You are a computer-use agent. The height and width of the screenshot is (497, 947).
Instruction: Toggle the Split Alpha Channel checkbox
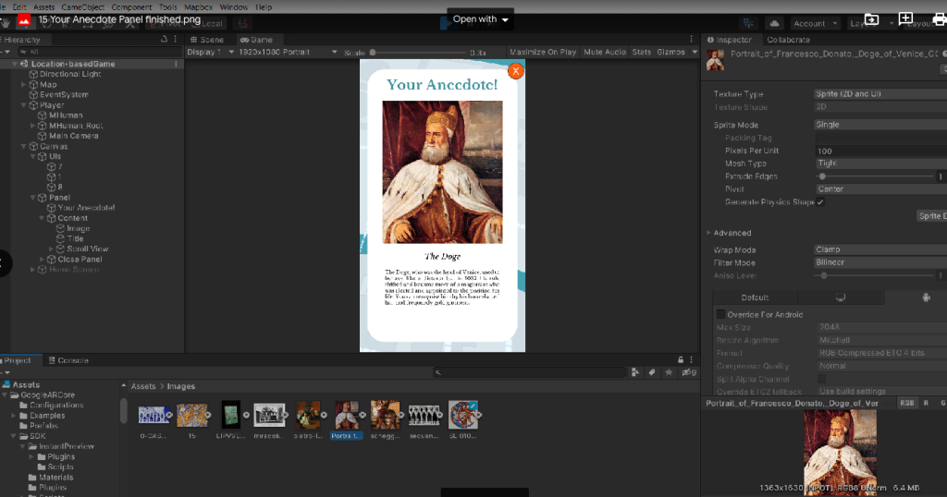click(821, 379)
